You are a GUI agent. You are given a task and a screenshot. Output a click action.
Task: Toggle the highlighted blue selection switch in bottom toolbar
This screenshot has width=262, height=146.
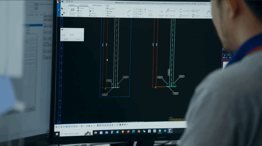pos(67,126)
